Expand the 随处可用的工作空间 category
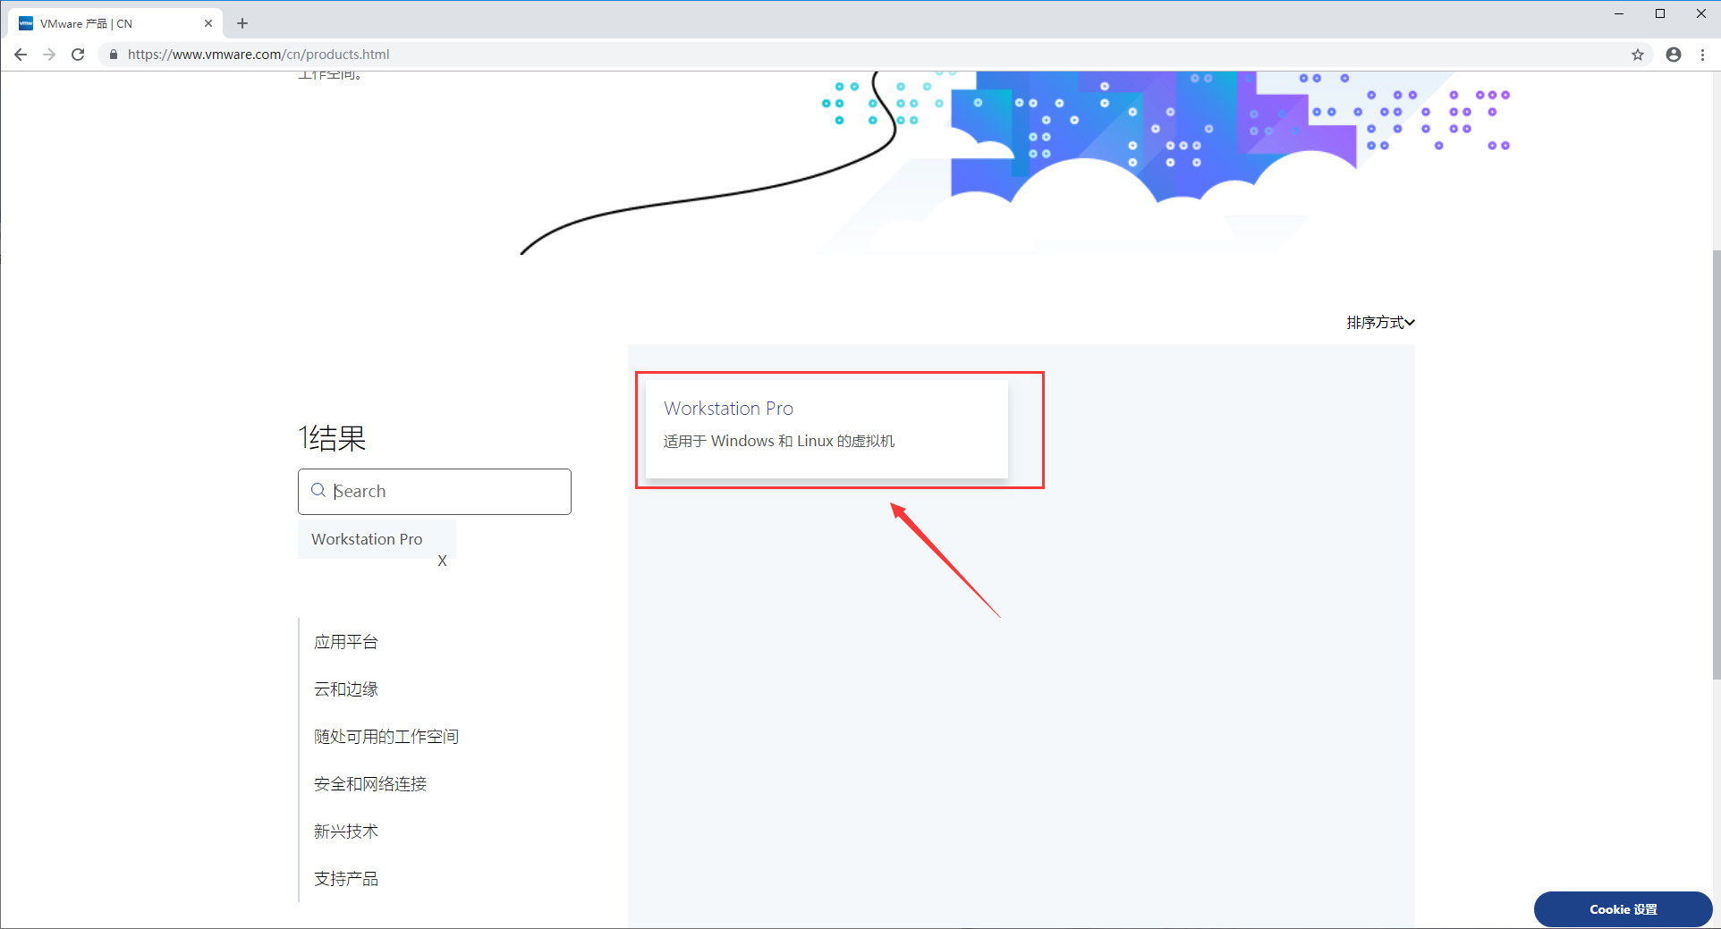 coord(386,736)
